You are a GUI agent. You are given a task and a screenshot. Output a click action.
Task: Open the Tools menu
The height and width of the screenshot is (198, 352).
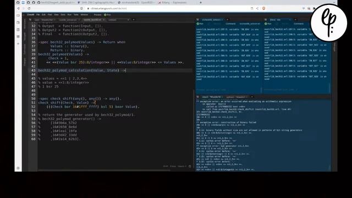pyautogui.click(x=76, y=15)
